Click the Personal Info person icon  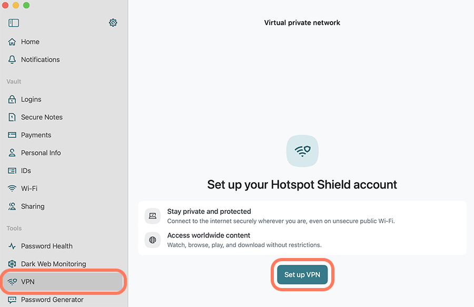click(12, 153)
